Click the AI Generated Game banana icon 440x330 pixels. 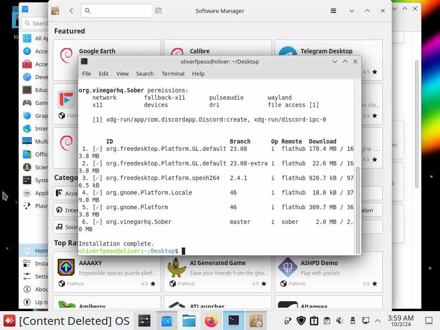click(177, 267)
